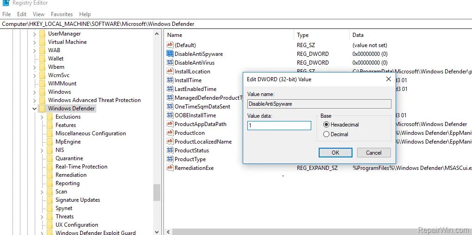The height and width of the screenshot is (235, 472).
Task: Click the ProductStatus DWORD icon
Action: pos(170,150)
